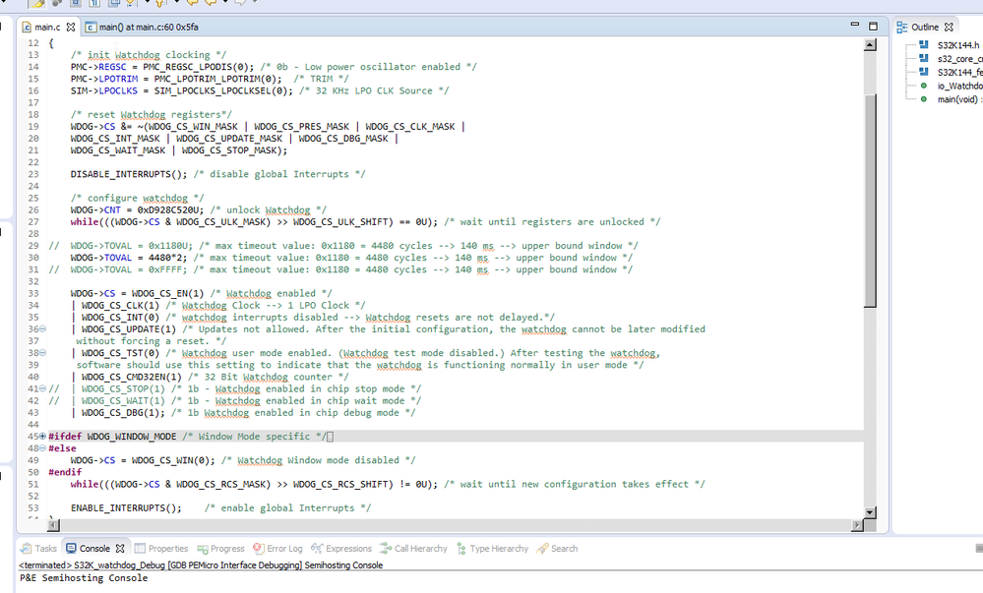Click WDOG_CS_WIN(0) on line 49

(x=170, y=460)
